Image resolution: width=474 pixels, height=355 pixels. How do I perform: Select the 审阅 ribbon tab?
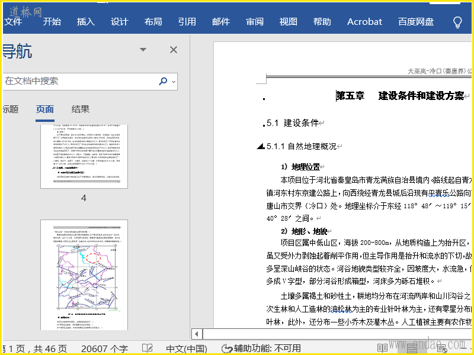click(255, 22)
